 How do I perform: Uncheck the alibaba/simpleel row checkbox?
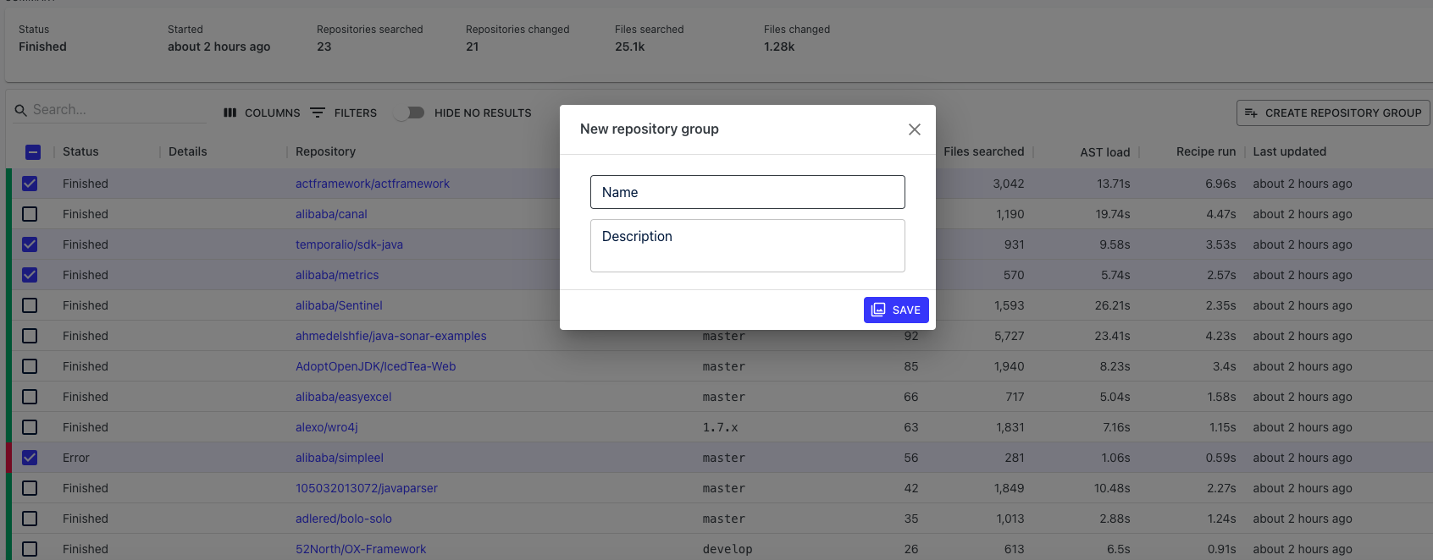[x=30, y=458]
